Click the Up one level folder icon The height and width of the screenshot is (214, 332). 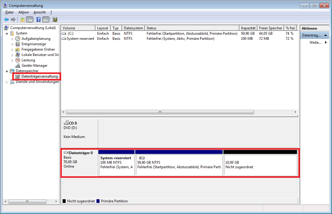(22, 19)
